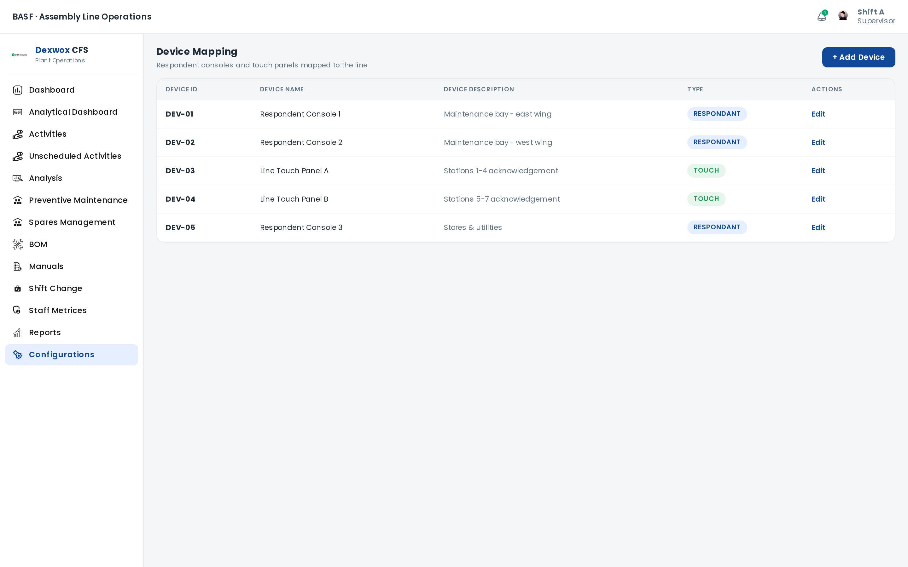Open the Analysis page
The image size is (908, 567).
[71, 178]
